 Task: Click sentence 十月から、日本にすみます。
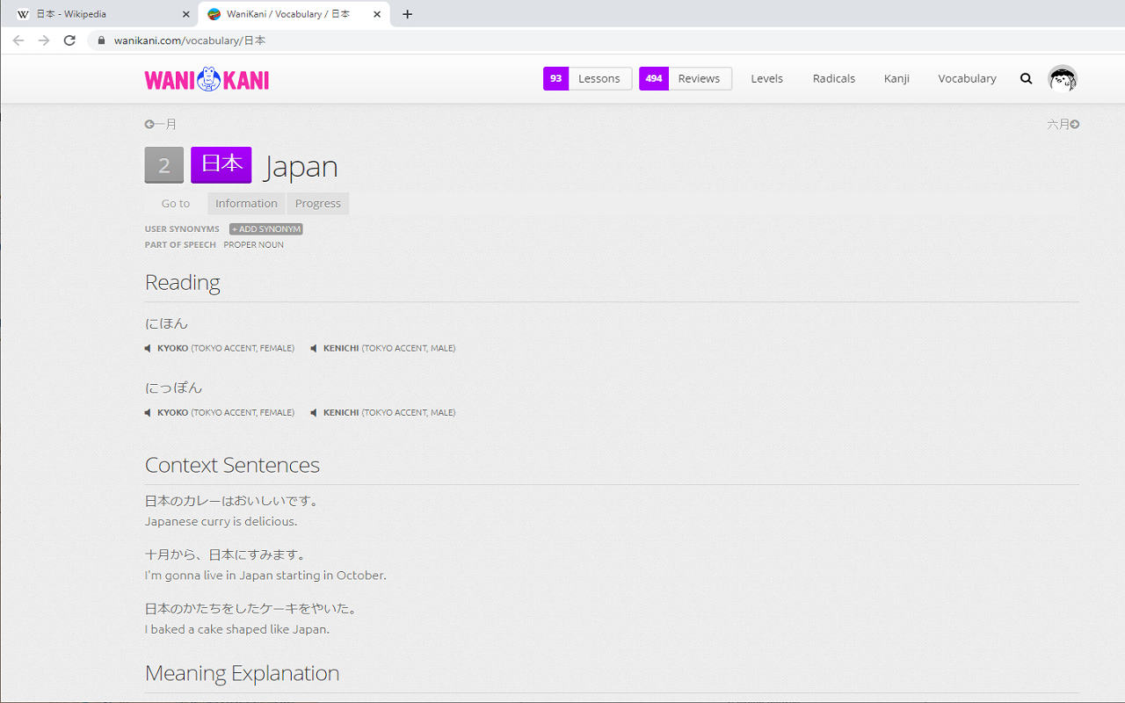[x=226, y=554]
